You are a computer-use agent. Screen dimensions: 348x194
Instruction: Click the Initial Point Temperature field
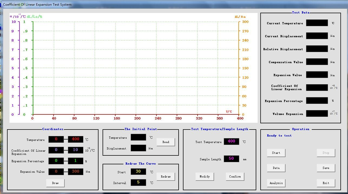[x=138, y=137]
